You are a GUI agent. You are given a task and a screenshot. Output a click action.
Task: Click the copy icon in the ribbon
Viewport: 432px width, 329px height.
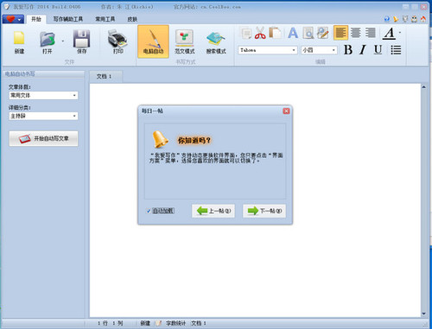(246, 33)
